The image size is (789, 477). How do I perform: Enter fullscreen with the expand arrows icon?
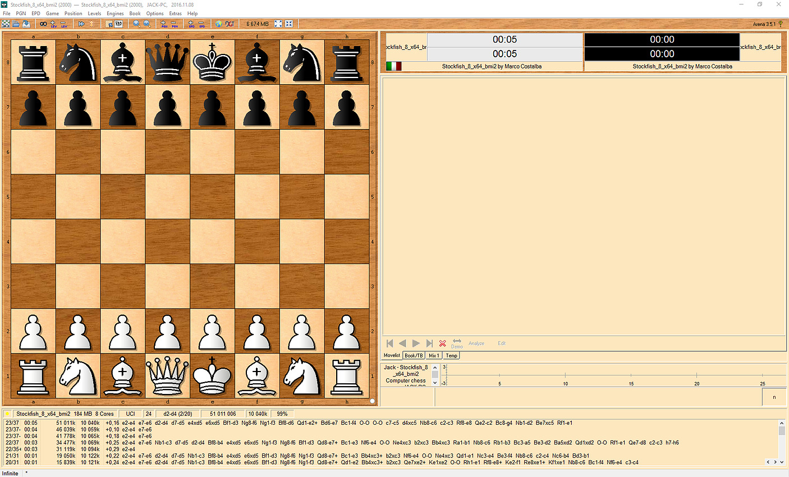pyautogui.click(x=278, y=24)
